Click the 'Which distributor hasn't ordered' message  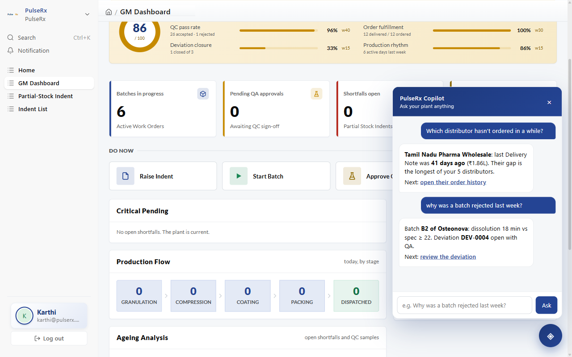488,131
